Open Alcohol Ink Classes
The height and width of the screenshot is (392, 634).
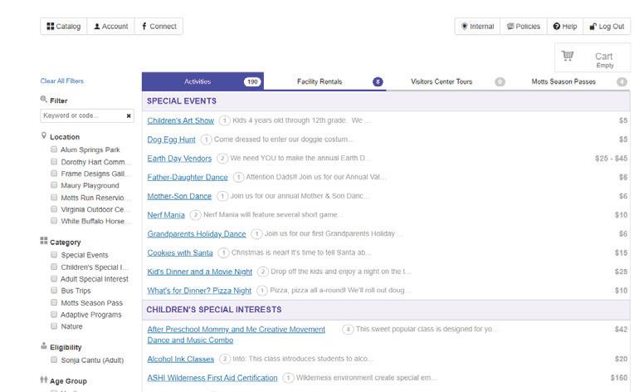(181, 359)
